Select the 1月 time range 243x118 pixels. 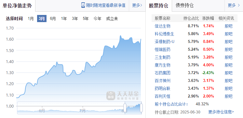[31, 19]
